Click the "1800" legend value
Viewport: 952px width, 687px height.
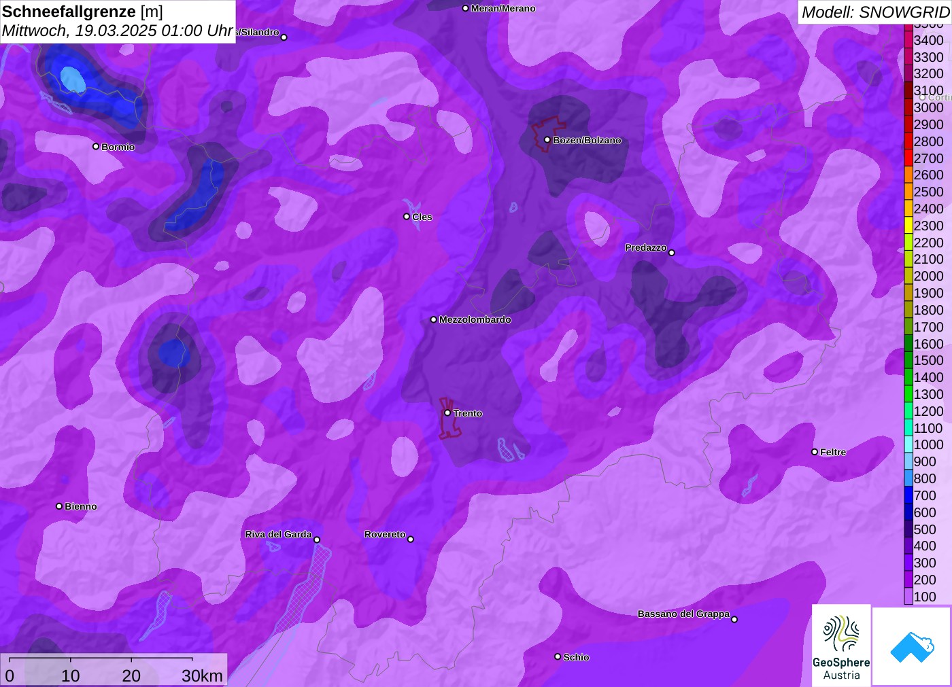click(x=929, y=310)
